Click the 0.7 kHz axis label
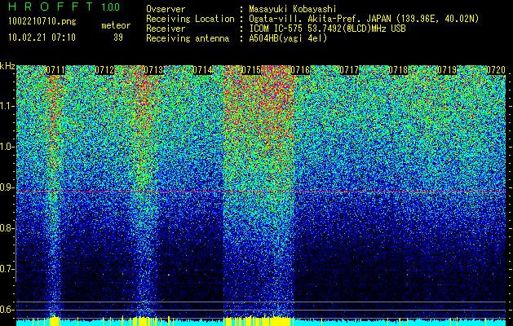Image resolution: width=513 pixels, height=326 pixels. point(7,269)
